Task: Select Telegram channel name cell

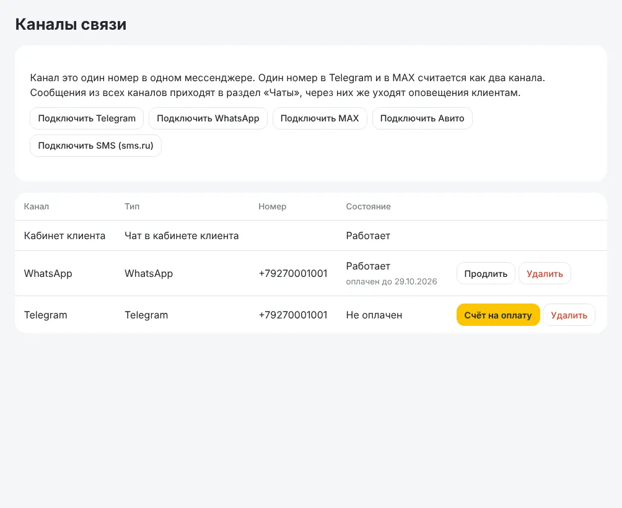Action: (46, 315)
